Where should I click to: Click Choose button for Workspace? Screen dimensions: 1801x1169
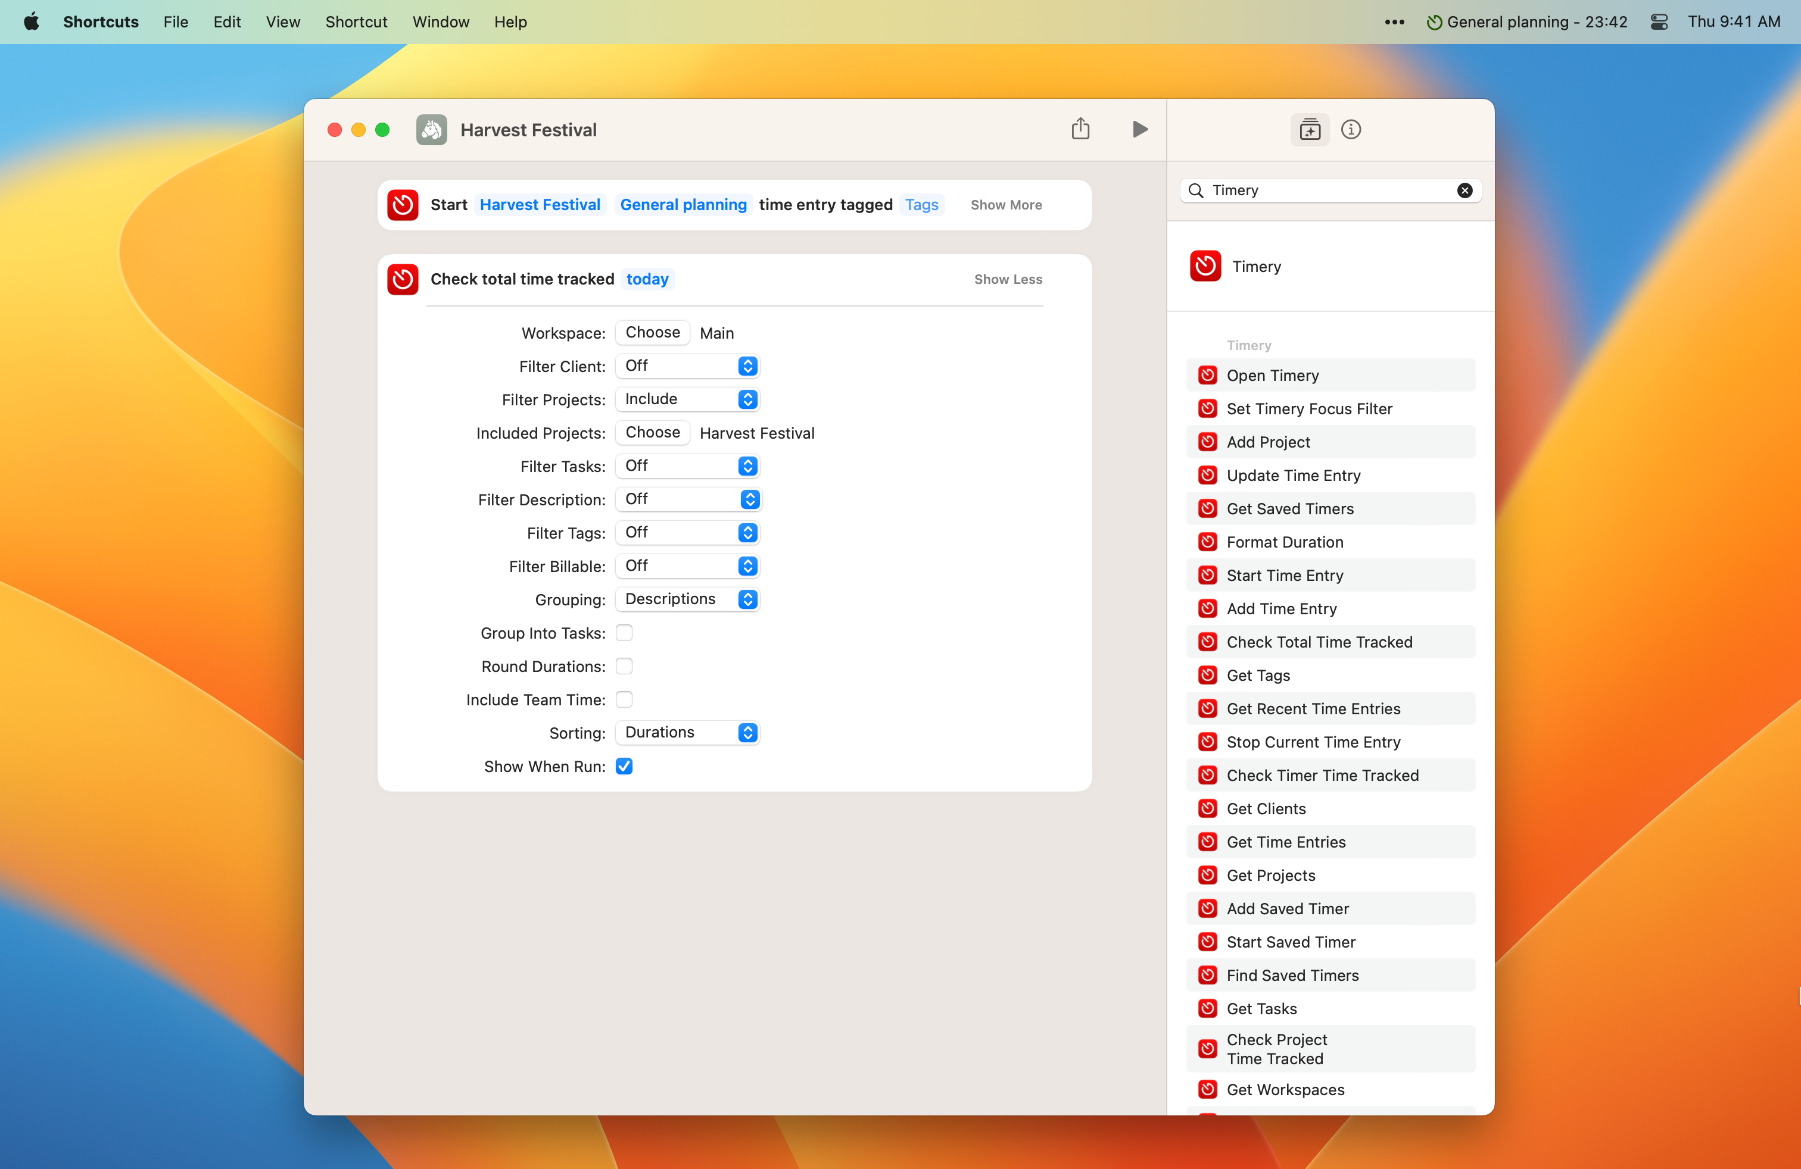click(x=652, y=332)
